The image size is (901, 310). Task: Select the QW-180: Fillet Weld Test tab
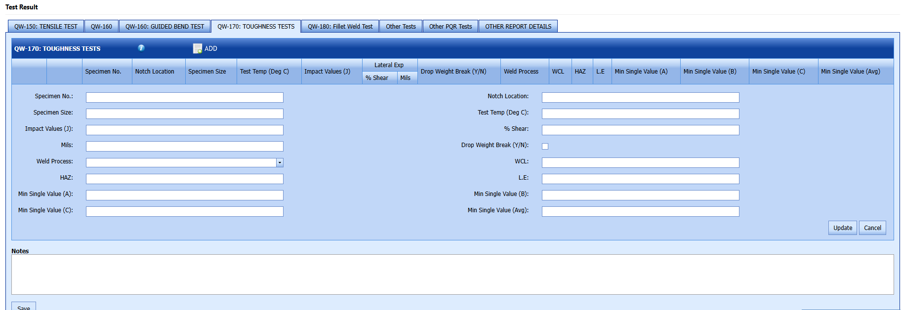(x=340, y=27)
